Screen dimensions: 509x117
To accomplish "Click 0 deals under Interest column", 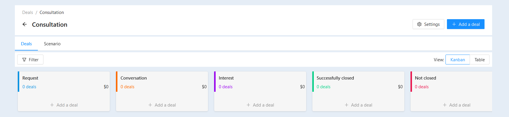I will point(226,87).
